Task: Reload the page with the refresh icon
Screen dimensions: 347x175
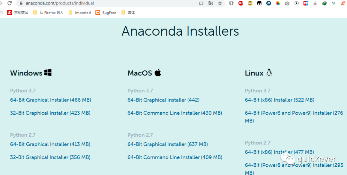Action: 9,3
